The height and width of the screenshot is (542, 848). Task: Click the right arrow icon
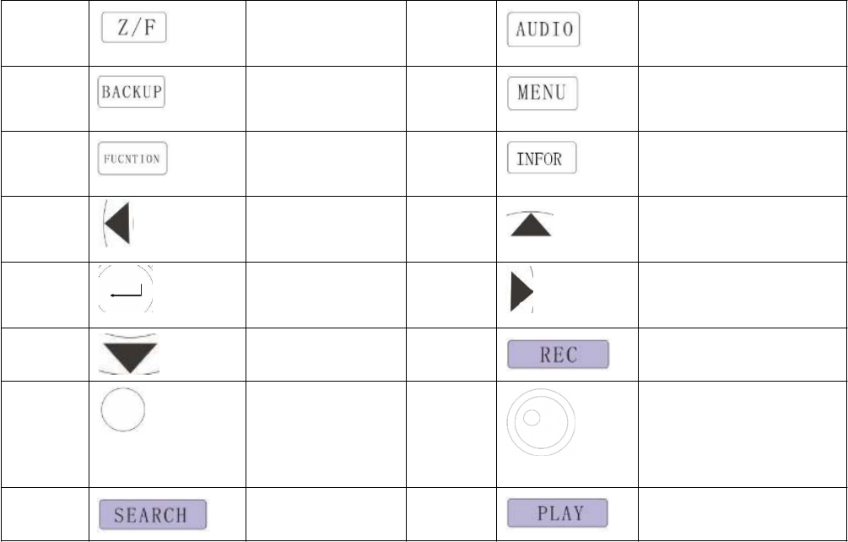click(521, 291)
